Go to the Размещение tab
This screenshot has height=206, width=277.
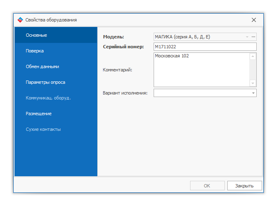(x=56, y=114)
